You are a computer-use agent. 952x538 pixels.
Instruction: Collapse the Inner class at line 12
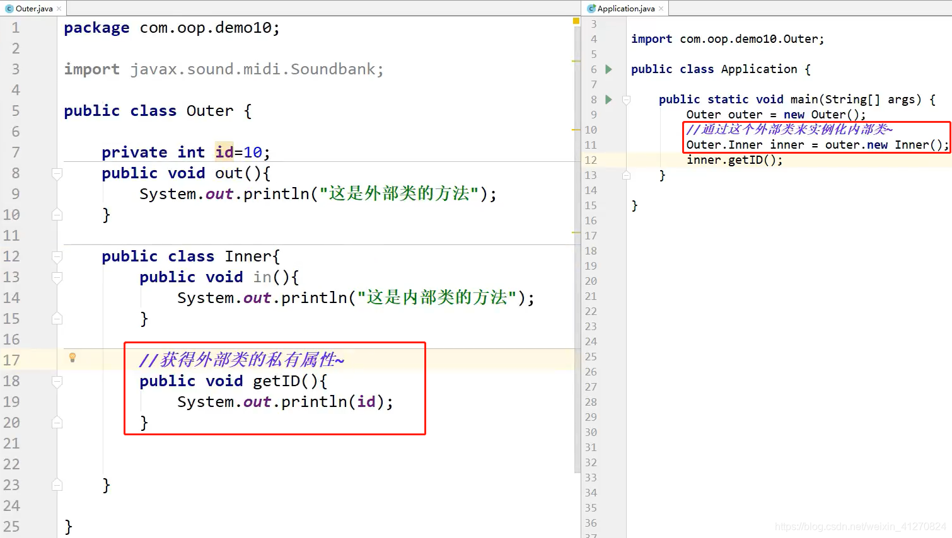point(57,256)
